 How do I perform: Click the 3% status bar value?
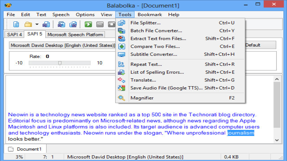click(19, 157)
